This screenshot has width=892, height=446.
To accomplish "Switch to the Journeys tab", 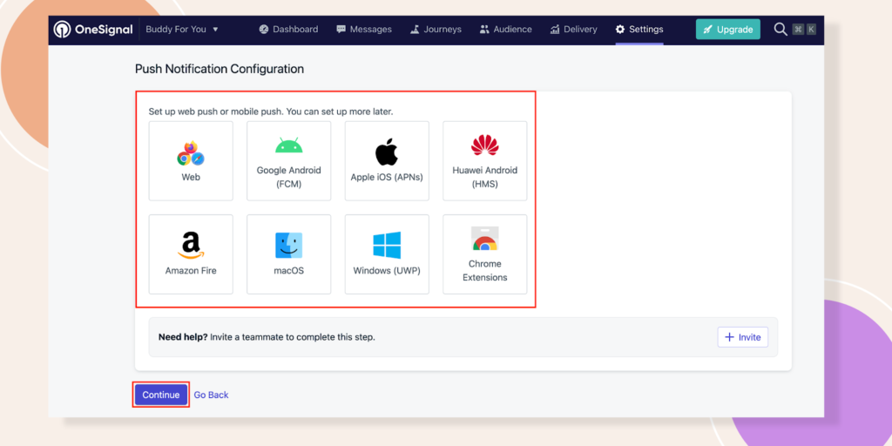I will tap(436, 30).
